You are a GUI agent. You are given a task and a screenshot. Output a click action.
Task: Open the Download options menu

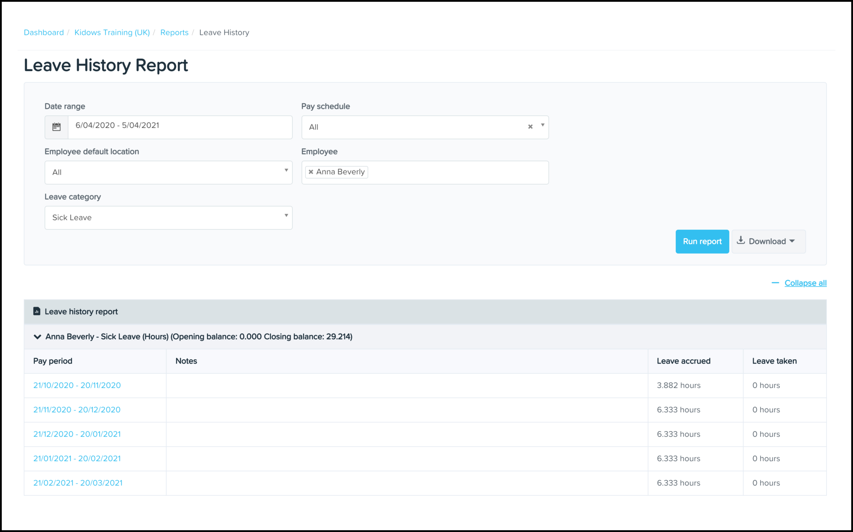pyautogui.click(x=768, y=241)
